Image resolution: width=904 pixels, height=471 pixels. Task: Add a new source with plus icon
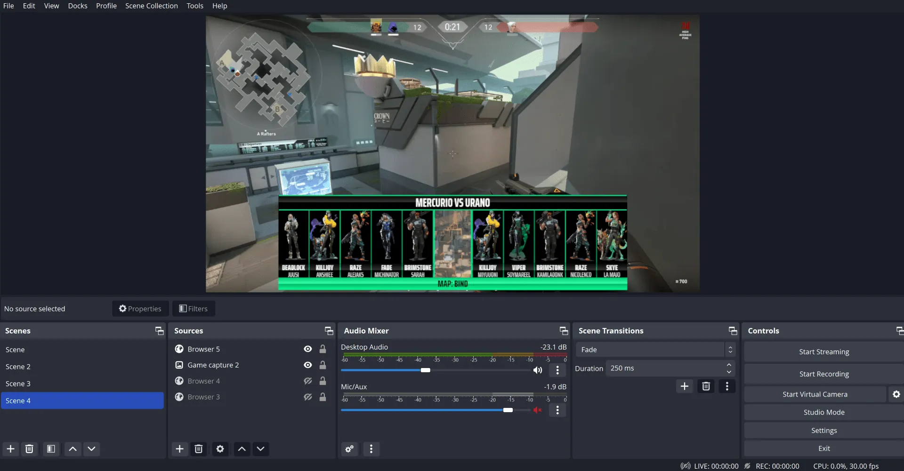click(x=179, y=449)
